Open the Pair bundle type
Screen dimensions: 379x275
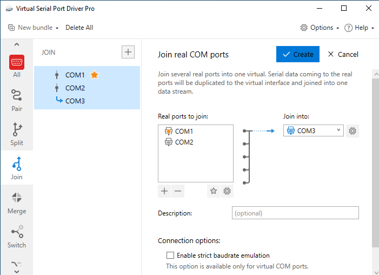17,100
